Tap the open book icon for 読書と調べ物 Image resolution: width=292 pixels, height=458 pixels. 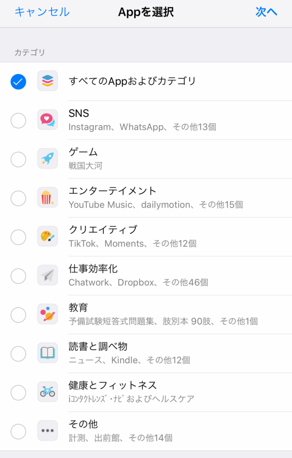click(47, 353)
